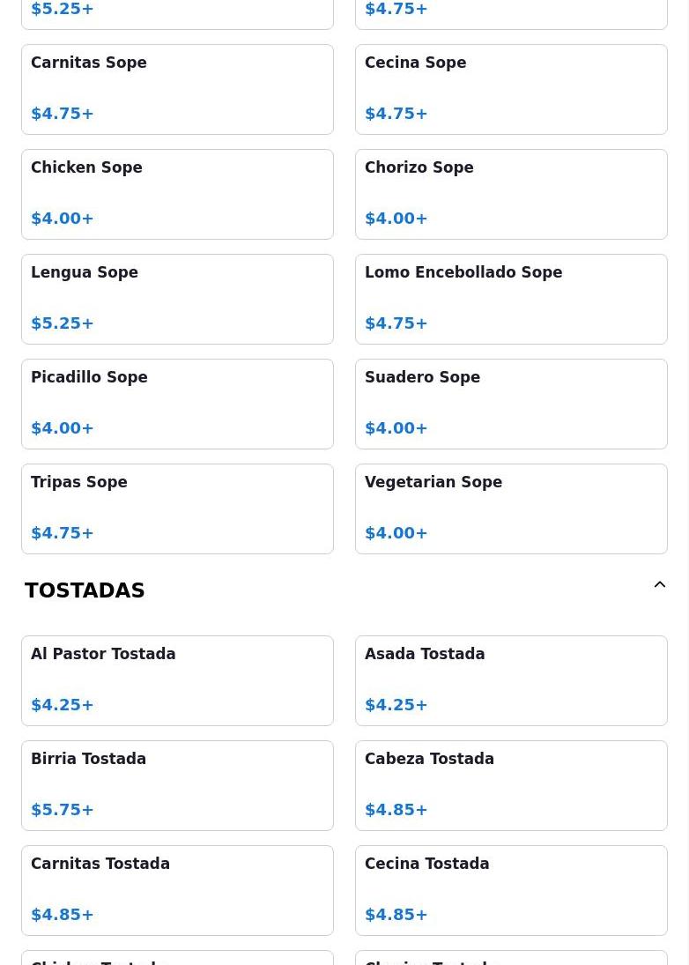The width and height of the screenshot is (689, 965).
Task: Open Lomo Encebollado Sope
Action: [511, 299]
